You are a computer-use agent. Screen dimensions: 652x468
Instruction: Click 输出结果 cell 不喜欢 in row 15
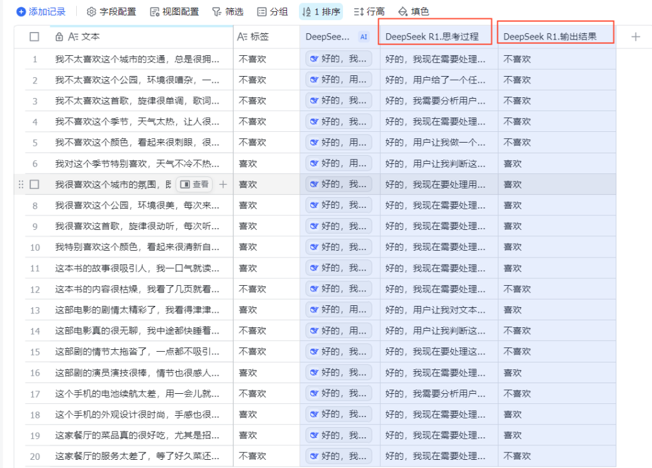tap(557, 351)
